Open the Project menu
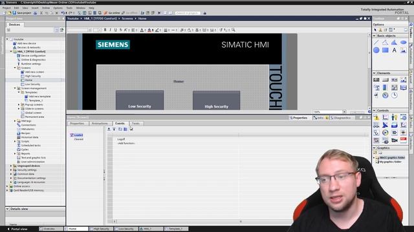Viewport: 414px width, 232px height. pos(6,8)
